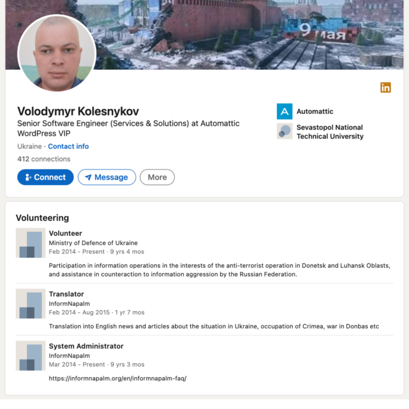Click the paper plane icon in Message
The image size is (409, 409).
(x=89, y=178)
